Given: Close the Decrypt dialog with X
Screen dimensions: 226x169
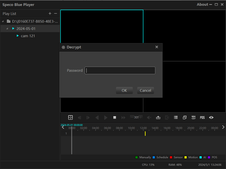Looking at the screenshot, I should [x=157, y=47].
